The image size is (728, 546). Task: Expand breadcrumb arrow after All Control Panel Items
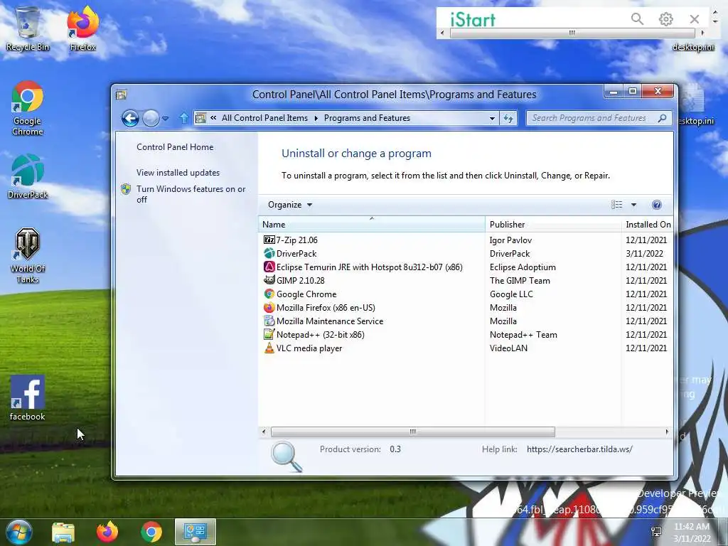click(316, 118)
